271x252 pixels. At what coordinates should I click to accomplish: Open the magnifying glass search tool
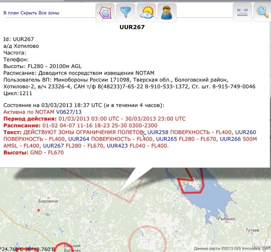click(x=263, y=12)
